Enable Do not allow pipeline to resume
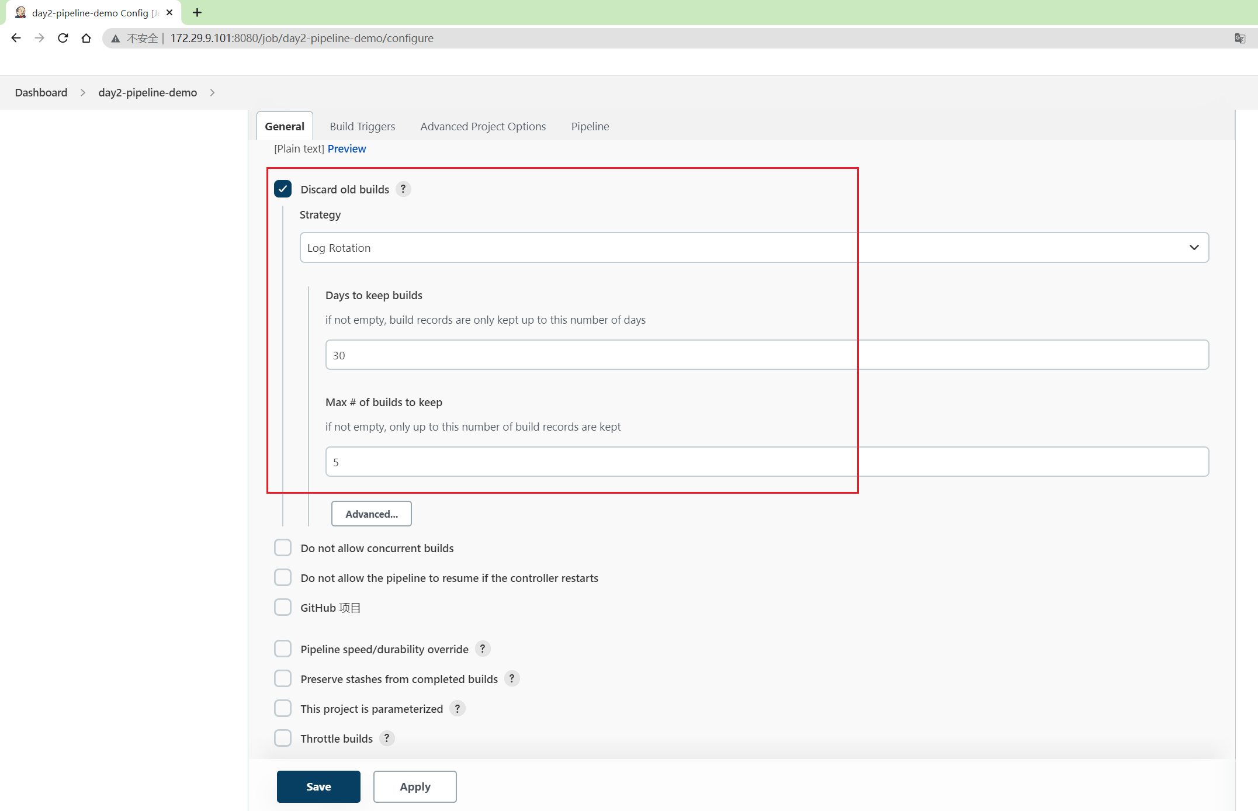This screenshot has width=1258, height=811. 283,577
